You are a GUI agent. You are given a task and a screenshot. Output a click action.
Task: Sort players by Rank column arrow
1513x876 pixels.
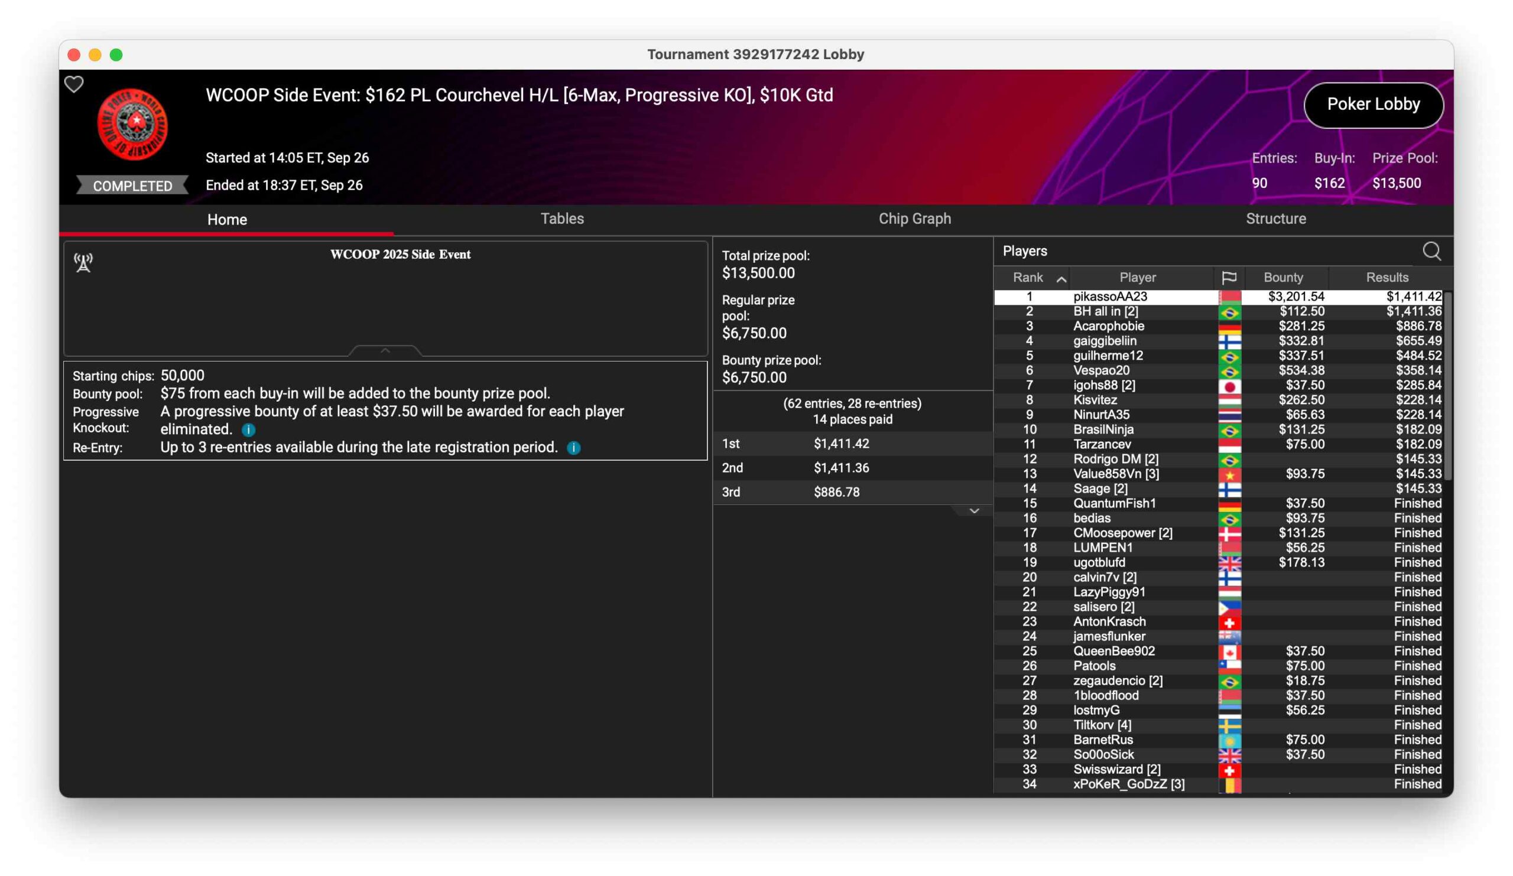pyautogui.click(x=1061, y=279)
